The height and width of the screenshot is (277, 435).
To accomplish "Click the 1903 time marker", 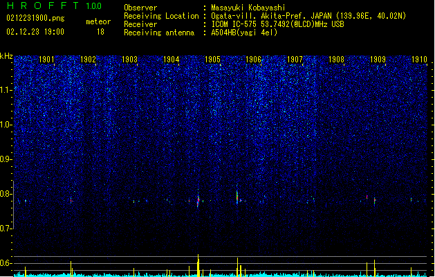I will tap(129, 60).
